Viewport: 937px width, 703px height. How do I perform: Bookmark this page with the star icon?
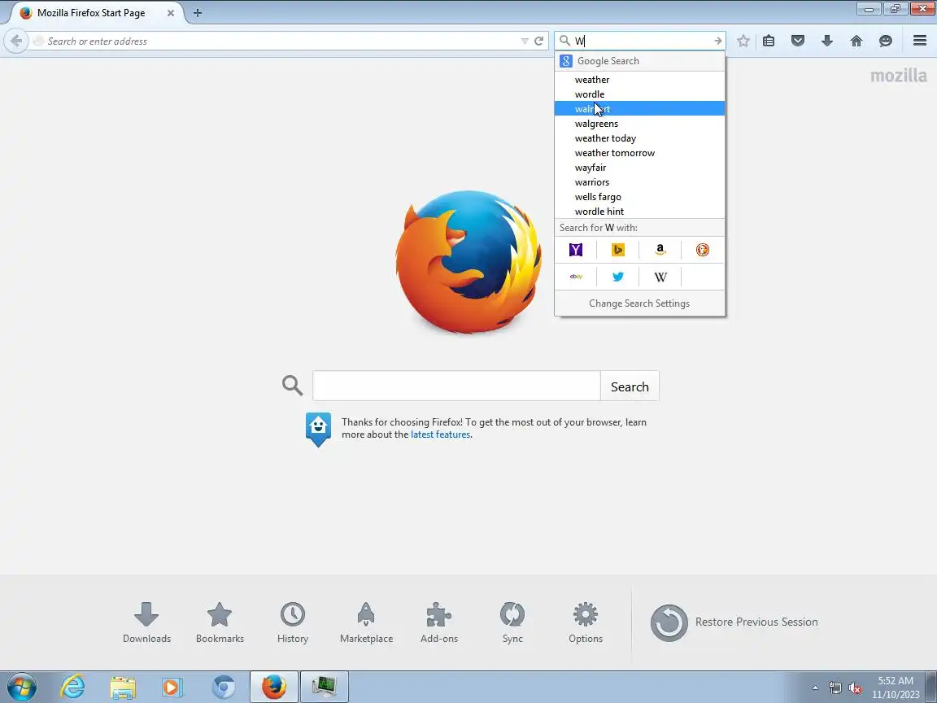743,41
